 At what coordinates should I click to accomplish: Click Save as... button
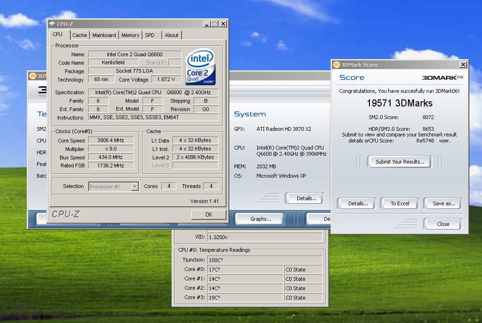(444, 203)
